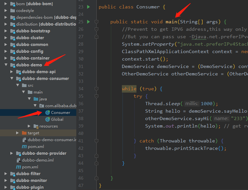Viewport: 248px width, 190px height.
Task: Click the millis parameter hint
Action: click(x=192, y=104)
